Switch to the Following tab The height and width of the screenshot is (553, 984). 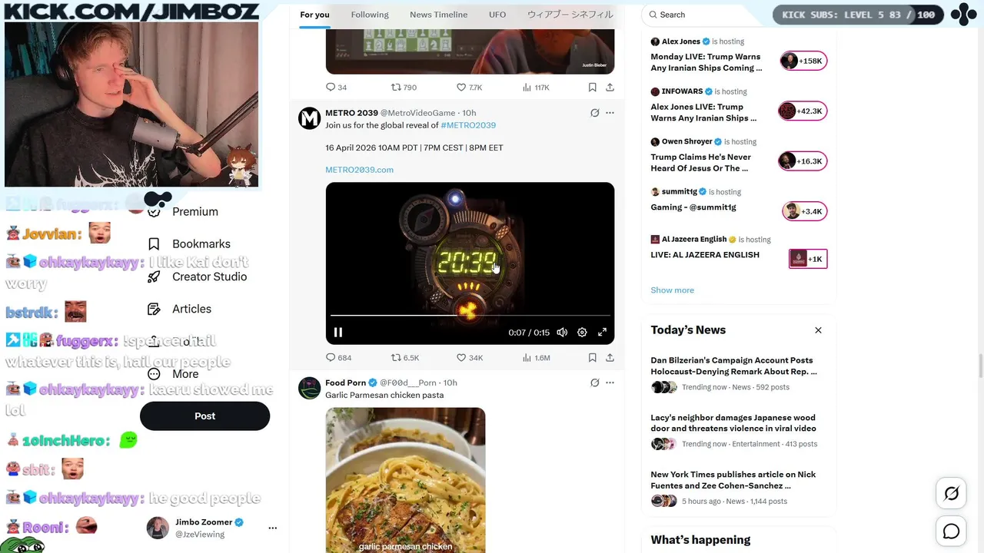pyautogui.click(x=370, y=15)
